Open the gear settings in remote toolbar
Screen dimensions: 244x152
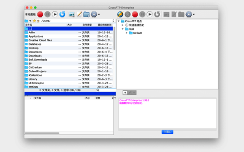189,14
